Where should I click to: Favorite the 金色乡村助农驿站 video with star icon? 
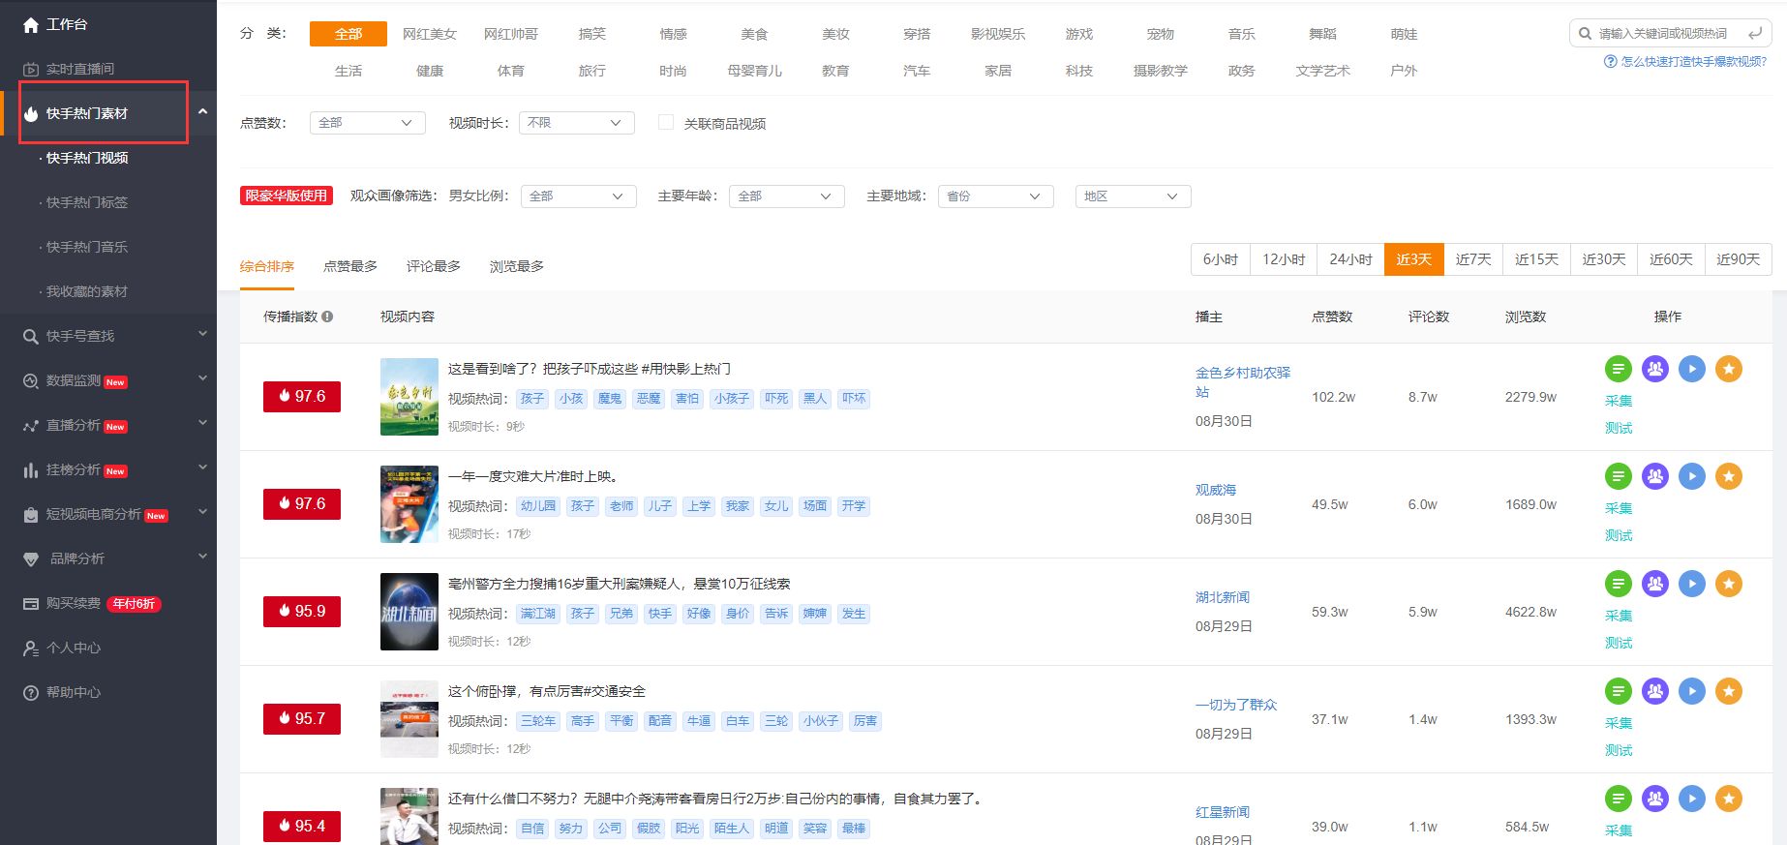(1729, 369)
